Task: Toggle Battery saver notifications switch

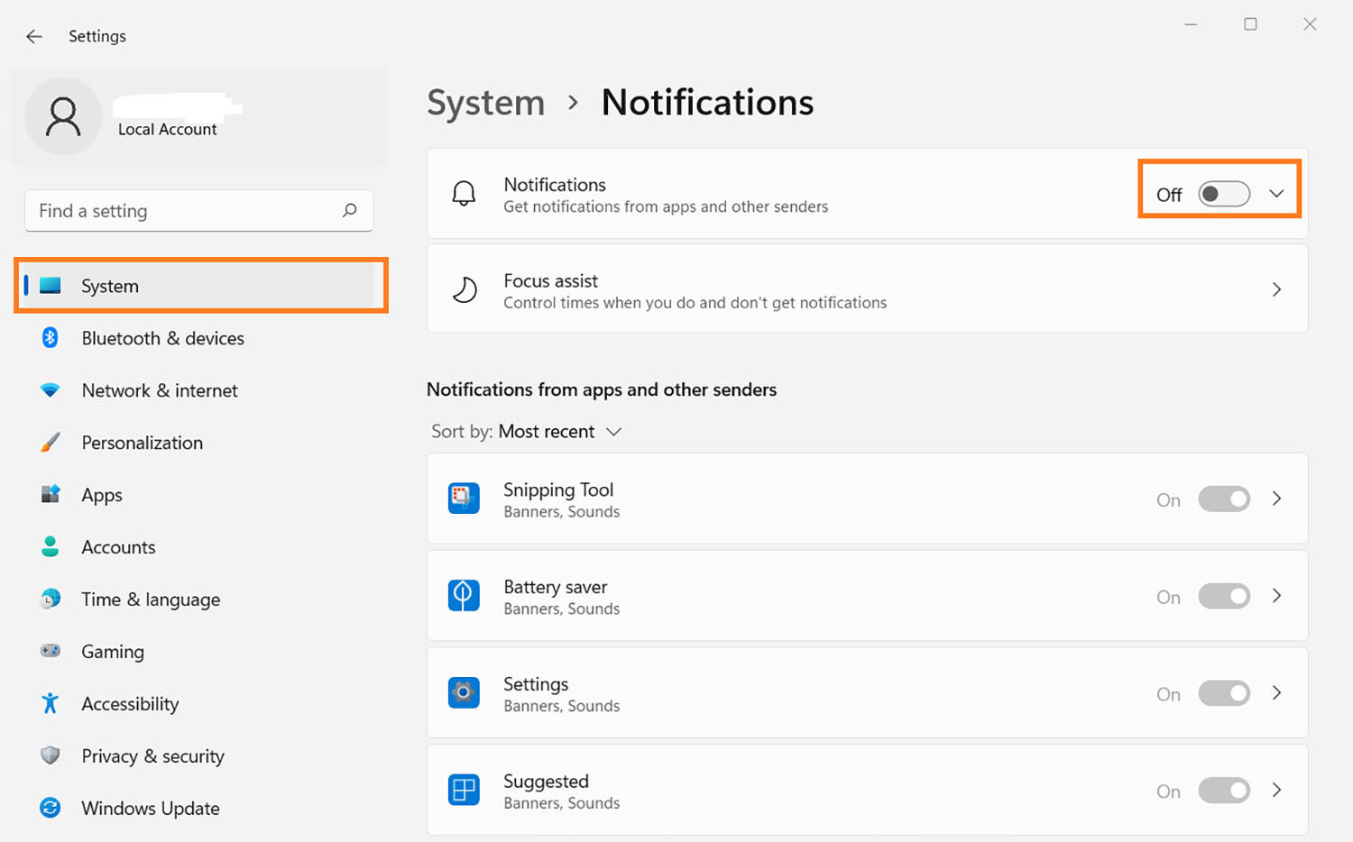Action: 1224,596
